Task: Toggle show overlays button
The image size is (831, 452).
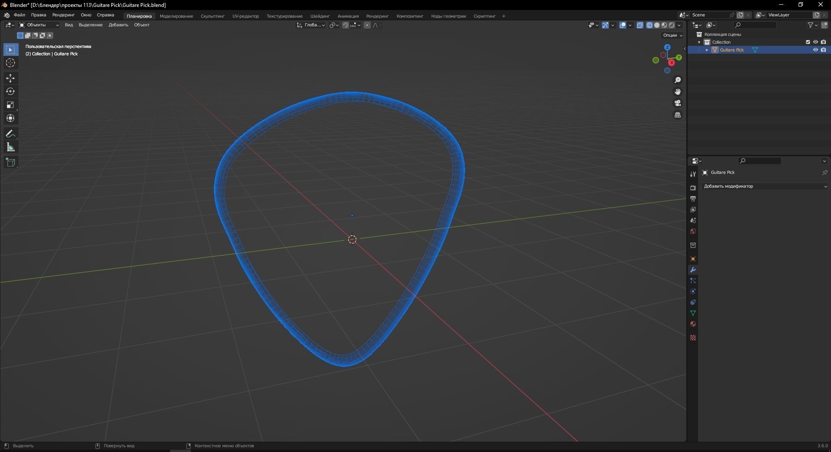Action: click(x=623, y=25)
